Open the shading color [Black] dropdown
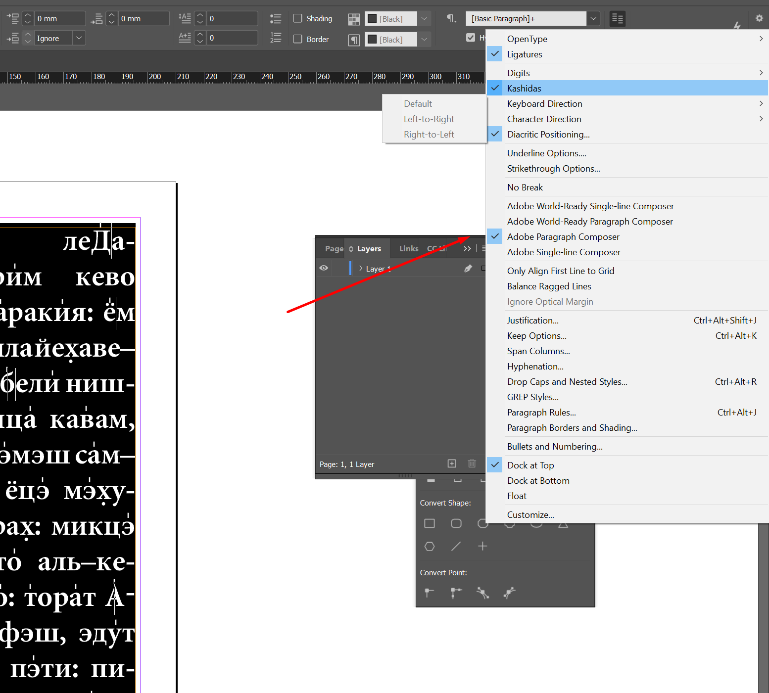This screenshot has height=693, width=769. point(424,19)
